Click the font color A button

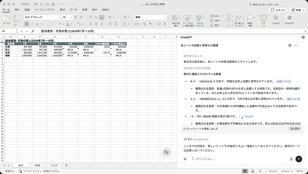(67, 24)
